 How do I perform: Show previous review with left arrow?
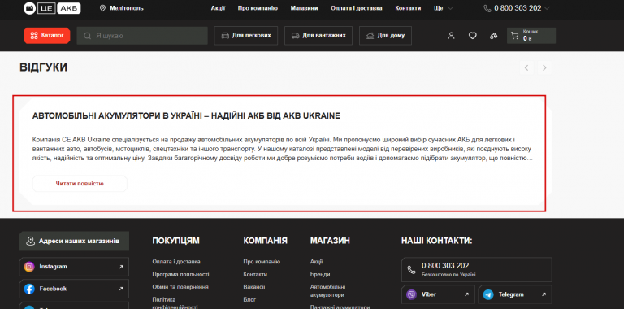[526, 68]
